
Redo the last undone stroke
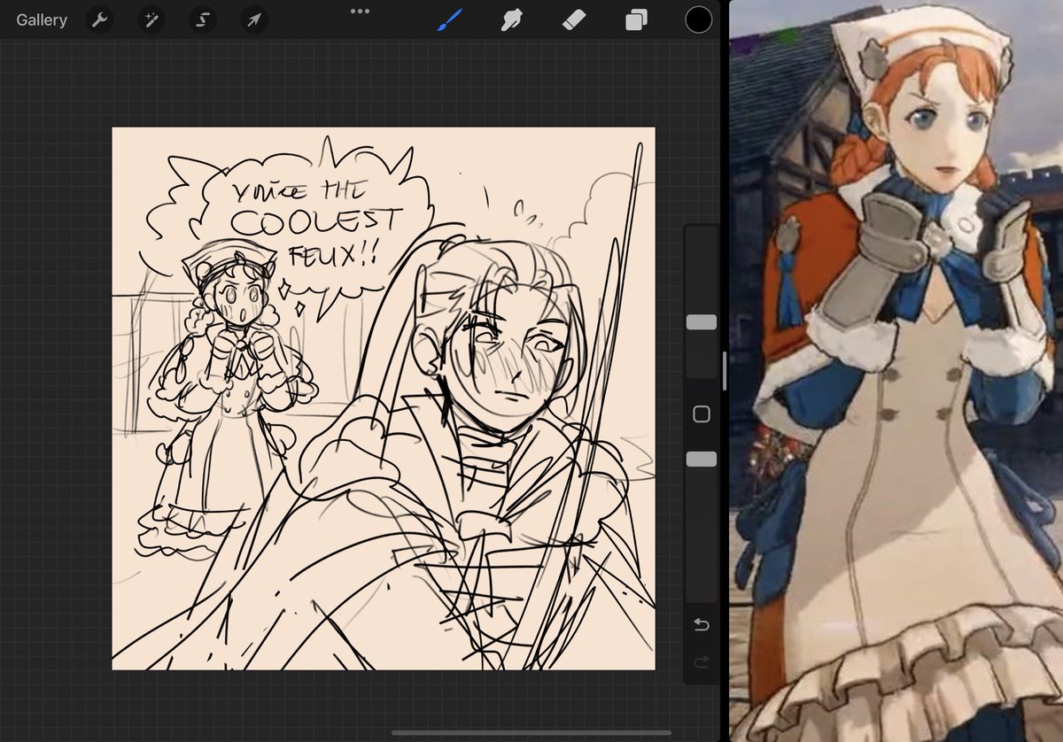click(702, 663)
